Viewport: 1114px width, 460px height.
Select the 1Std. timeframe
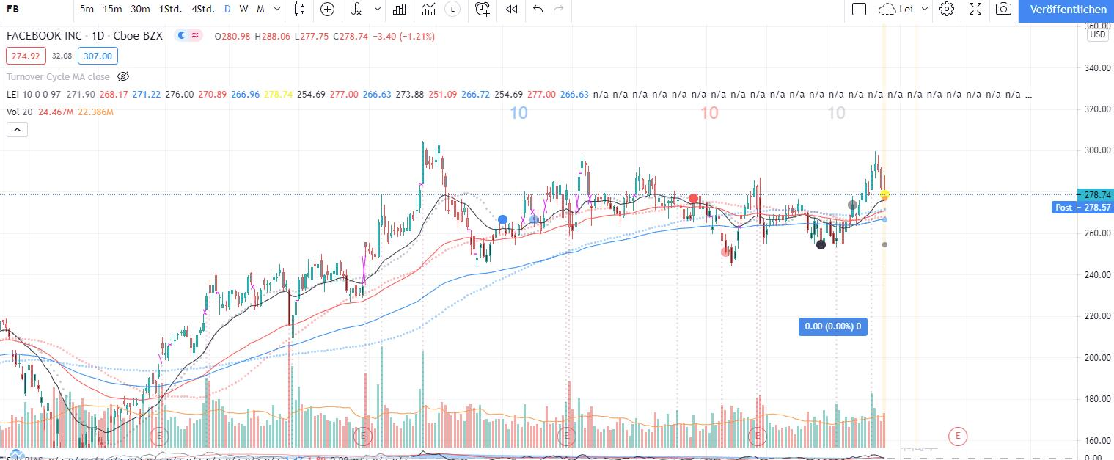pos(170,9)
